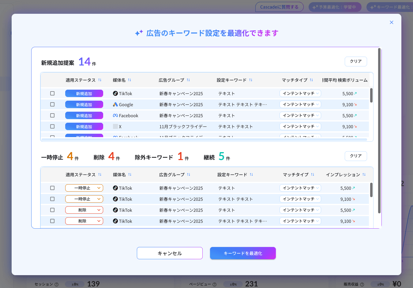This screenshot has height=288, width=413.
Task: Click the sort icon on the 設定キーワード column
Action: pos(251,80)
